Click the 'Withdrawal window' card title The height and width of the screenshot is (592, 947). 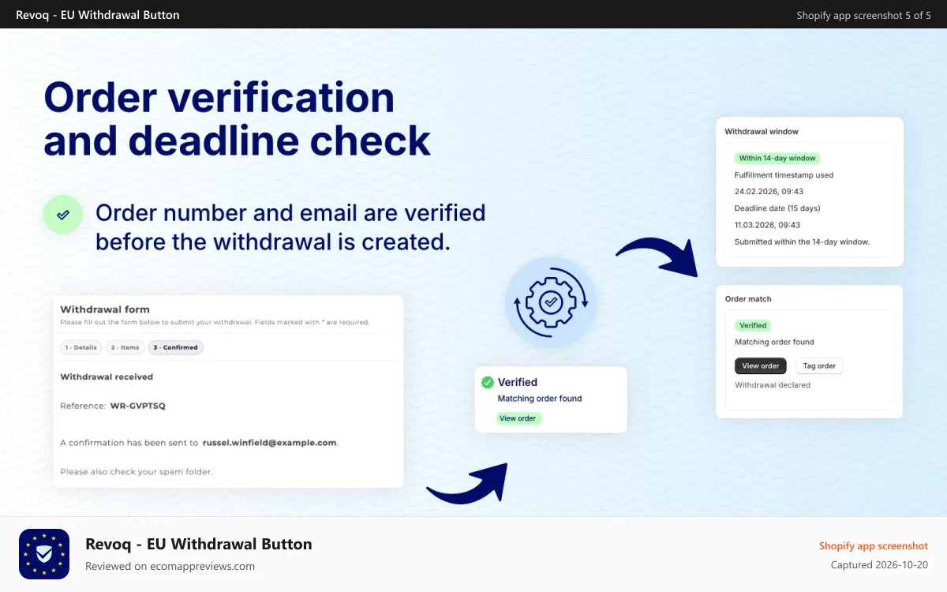click(x=762, y=132)
